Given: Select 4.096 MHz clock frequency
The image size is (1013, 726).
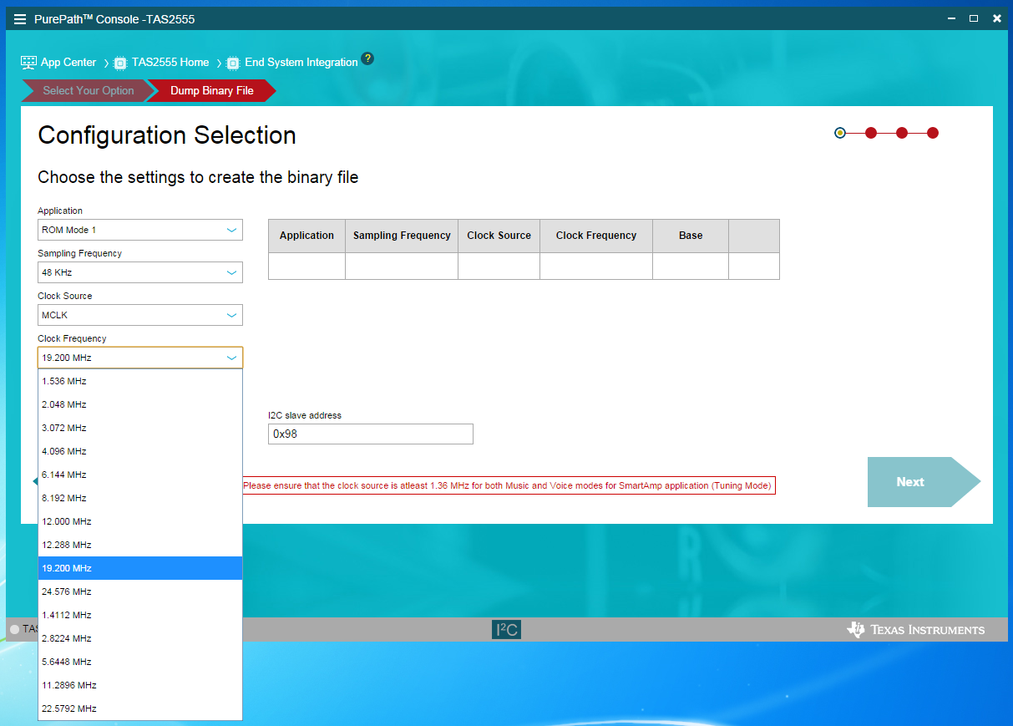Looking at the screenshot, I should point(140,451).
